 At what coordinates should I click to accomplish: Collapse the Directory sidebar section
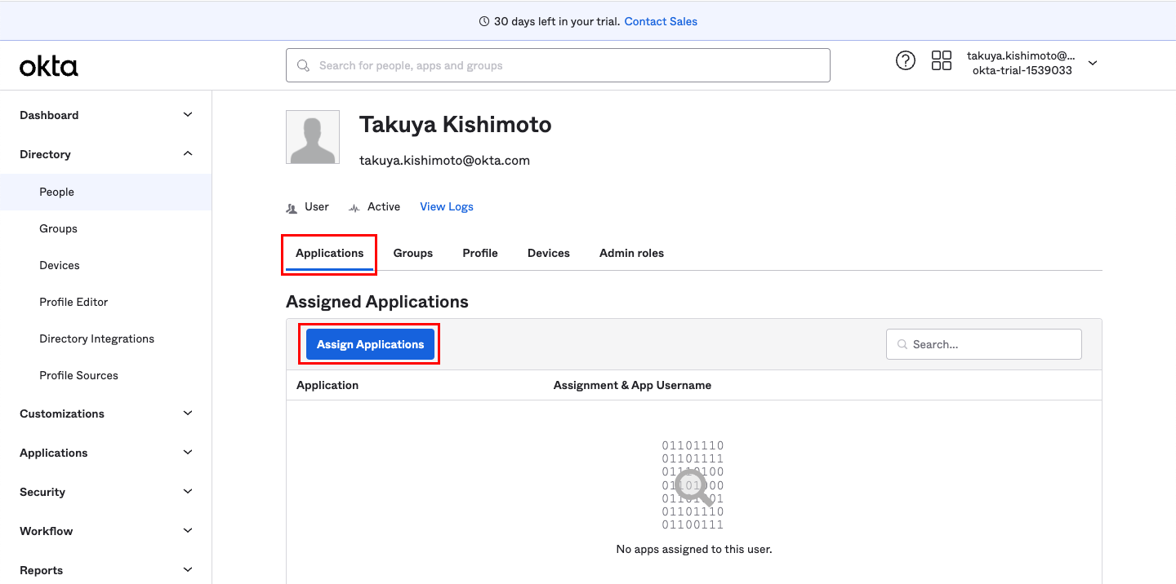pos(188,154)
